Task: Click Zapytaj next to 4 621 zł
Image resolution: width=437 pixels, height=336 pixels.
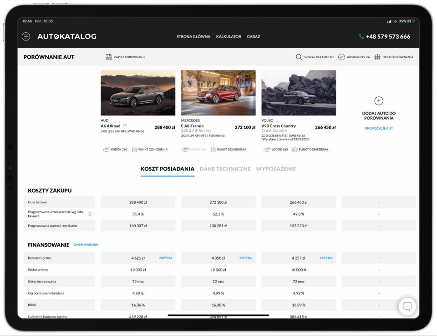Action: point(166,258)
